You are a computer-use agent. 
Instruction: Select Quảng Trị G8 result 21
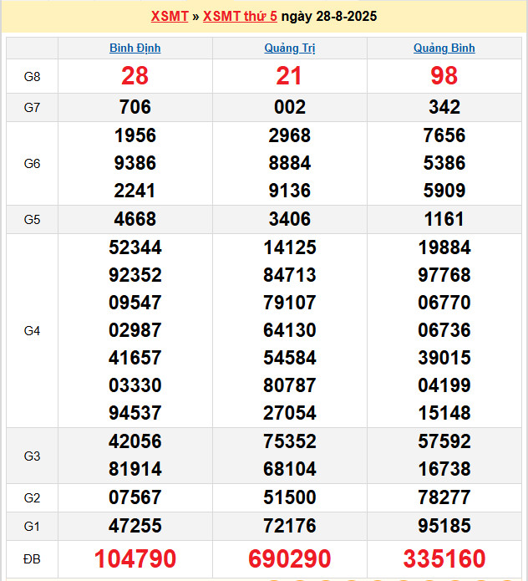coord(289,76)
